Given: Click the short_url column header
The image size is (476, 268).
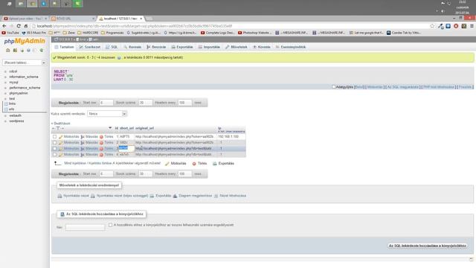Looking at the screenshot, I should (x=126, y=128).
